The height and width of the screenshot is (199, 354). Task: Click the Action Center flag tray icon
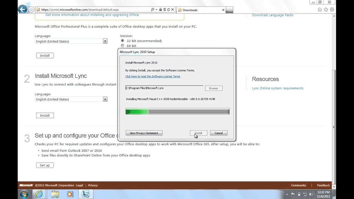pos(293,194)
